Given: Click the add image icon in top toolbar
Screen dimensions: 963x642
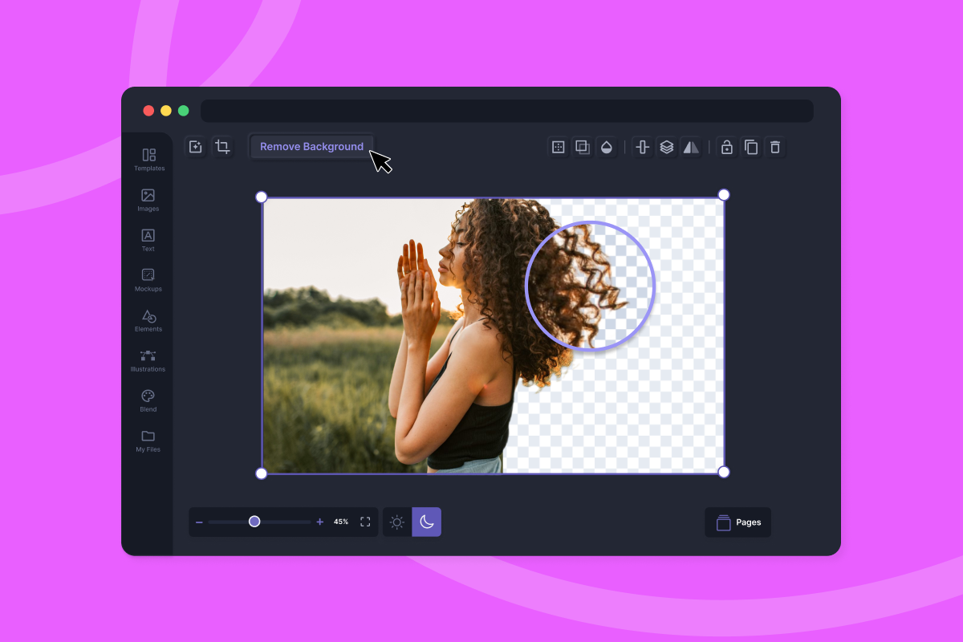Looking at the screenshot, I should coord(195,147).
